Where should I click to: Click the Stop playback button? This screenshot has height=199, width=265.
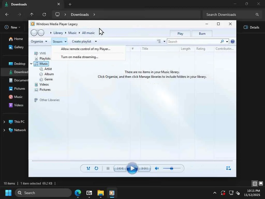pyautogui.click(x=108, y=168)
